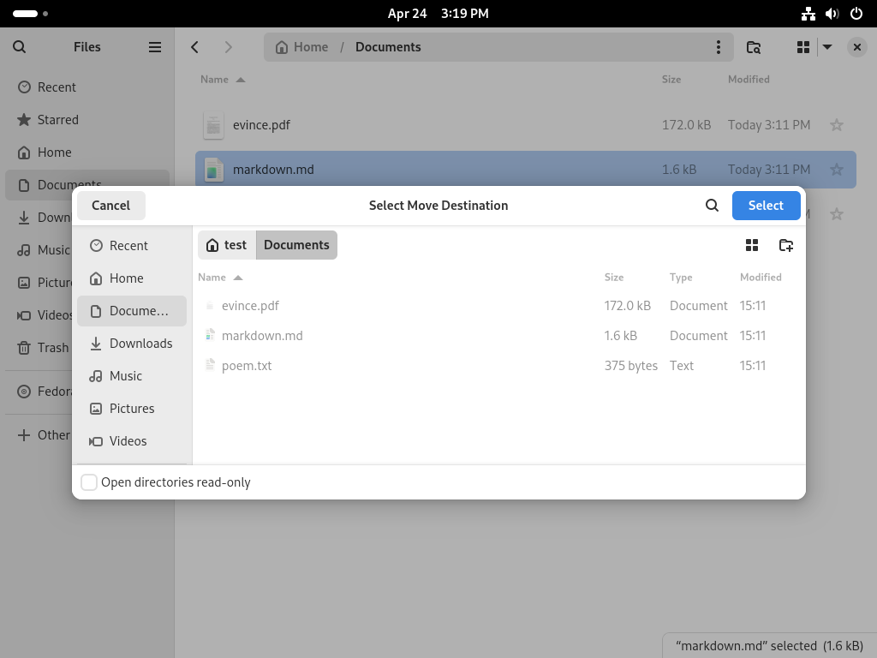This screenshot has height=658, width=877.
Task: Open Recent in the dialog sidebar
Action: (132, 246)
